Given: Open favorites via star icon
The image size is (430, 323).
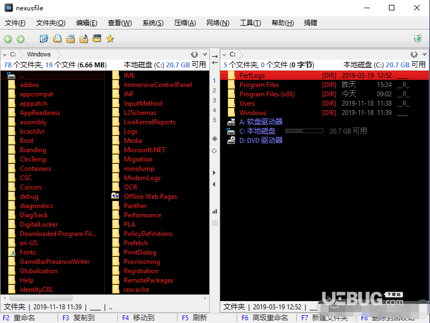Looking at the screenshot, I should [x=110, y=39].
